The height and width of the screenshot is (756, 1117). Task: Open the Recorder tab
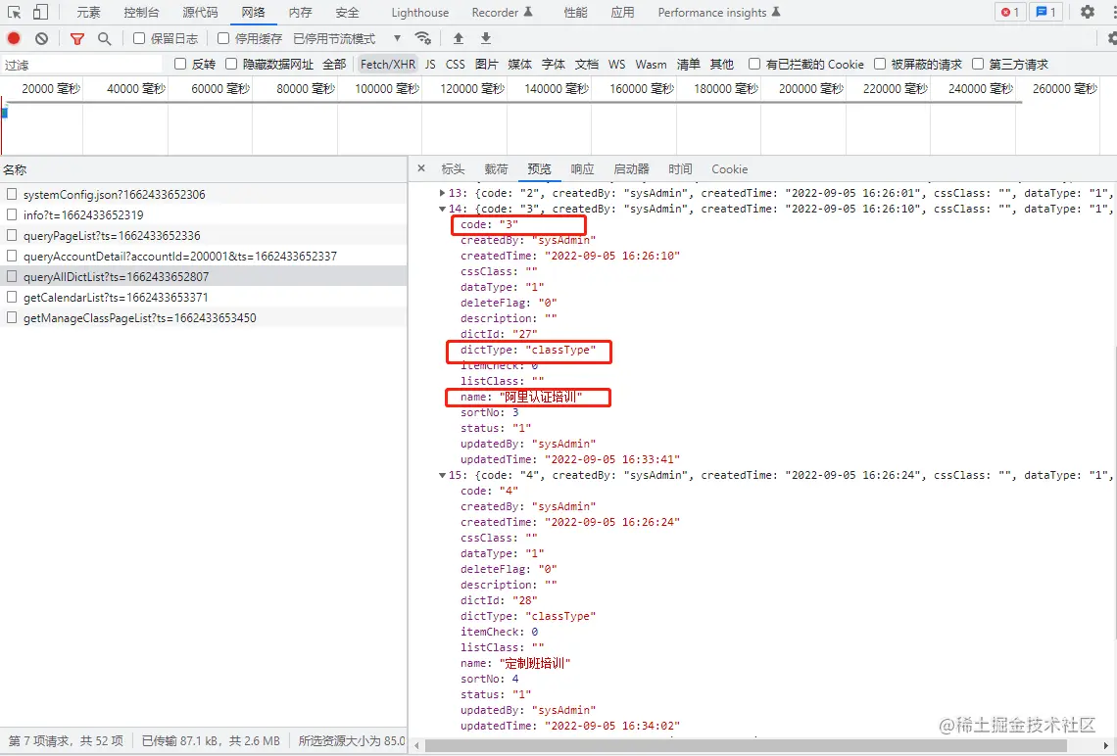point(502,12)
